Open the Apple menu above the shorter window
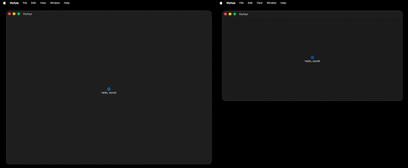The width and height of the screenshot is (408, 168). [x=221, y=3]
